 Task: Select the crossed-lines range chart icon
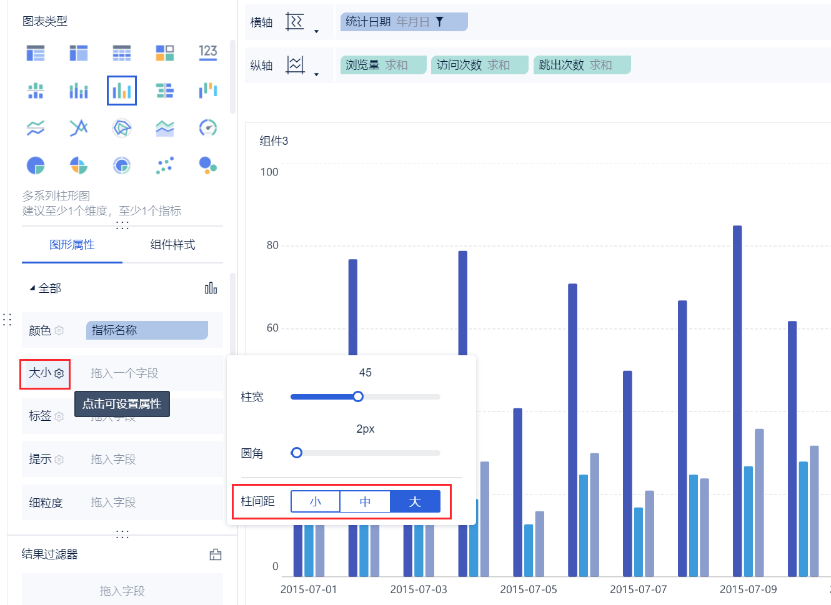[79, 128]
